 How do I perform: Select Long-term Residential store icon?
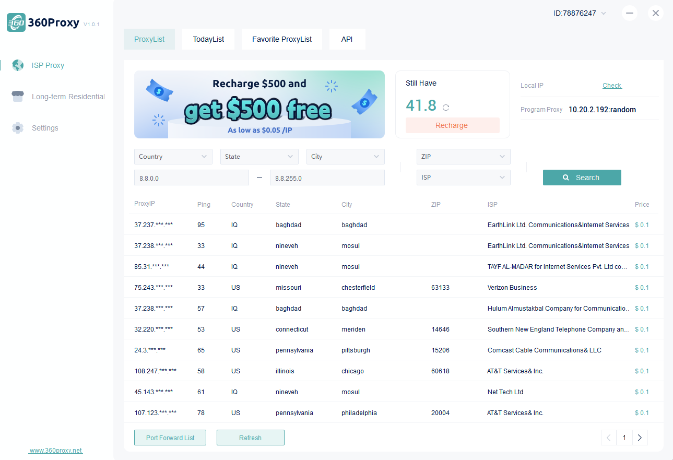18,97
